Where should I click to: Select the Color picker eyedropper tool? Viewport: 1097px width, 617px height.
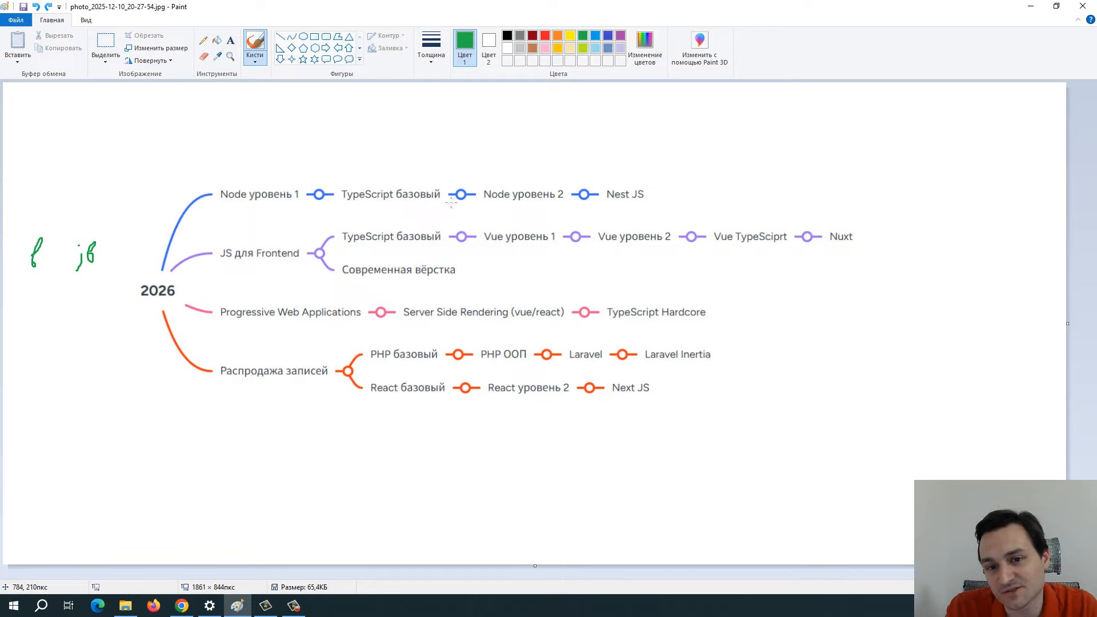(x=217, y=57)
